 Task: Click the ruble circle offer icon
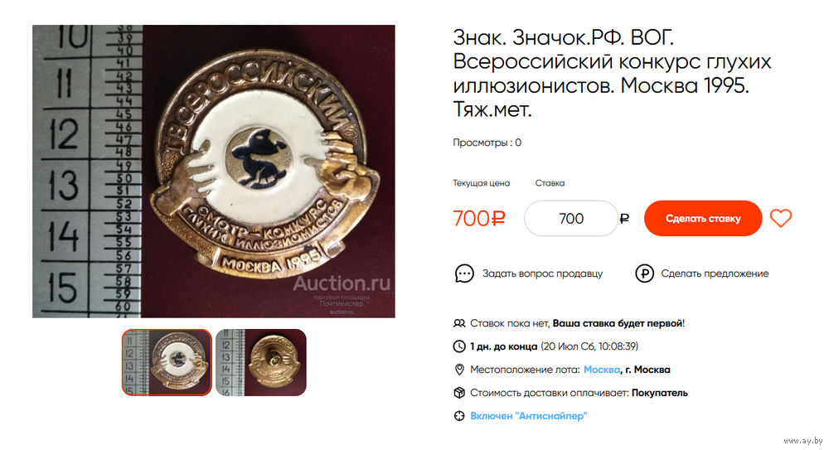tap(644, 273)
